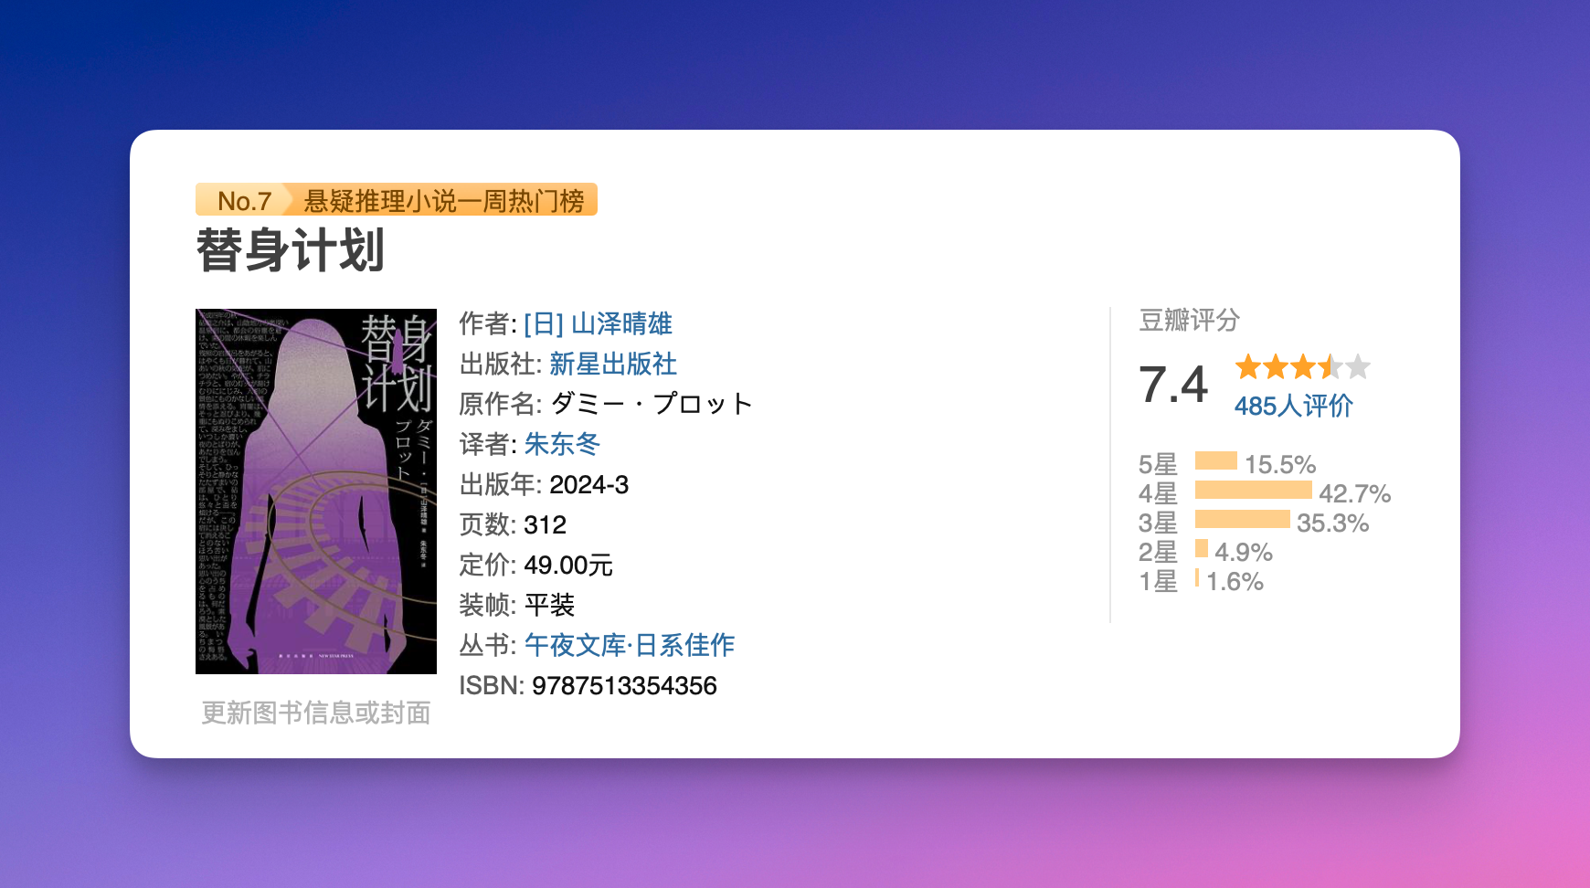Open the 悬疑推理小说一周热门榜 ranking badge
This screenshot has width=1590, height=888.
444,200
